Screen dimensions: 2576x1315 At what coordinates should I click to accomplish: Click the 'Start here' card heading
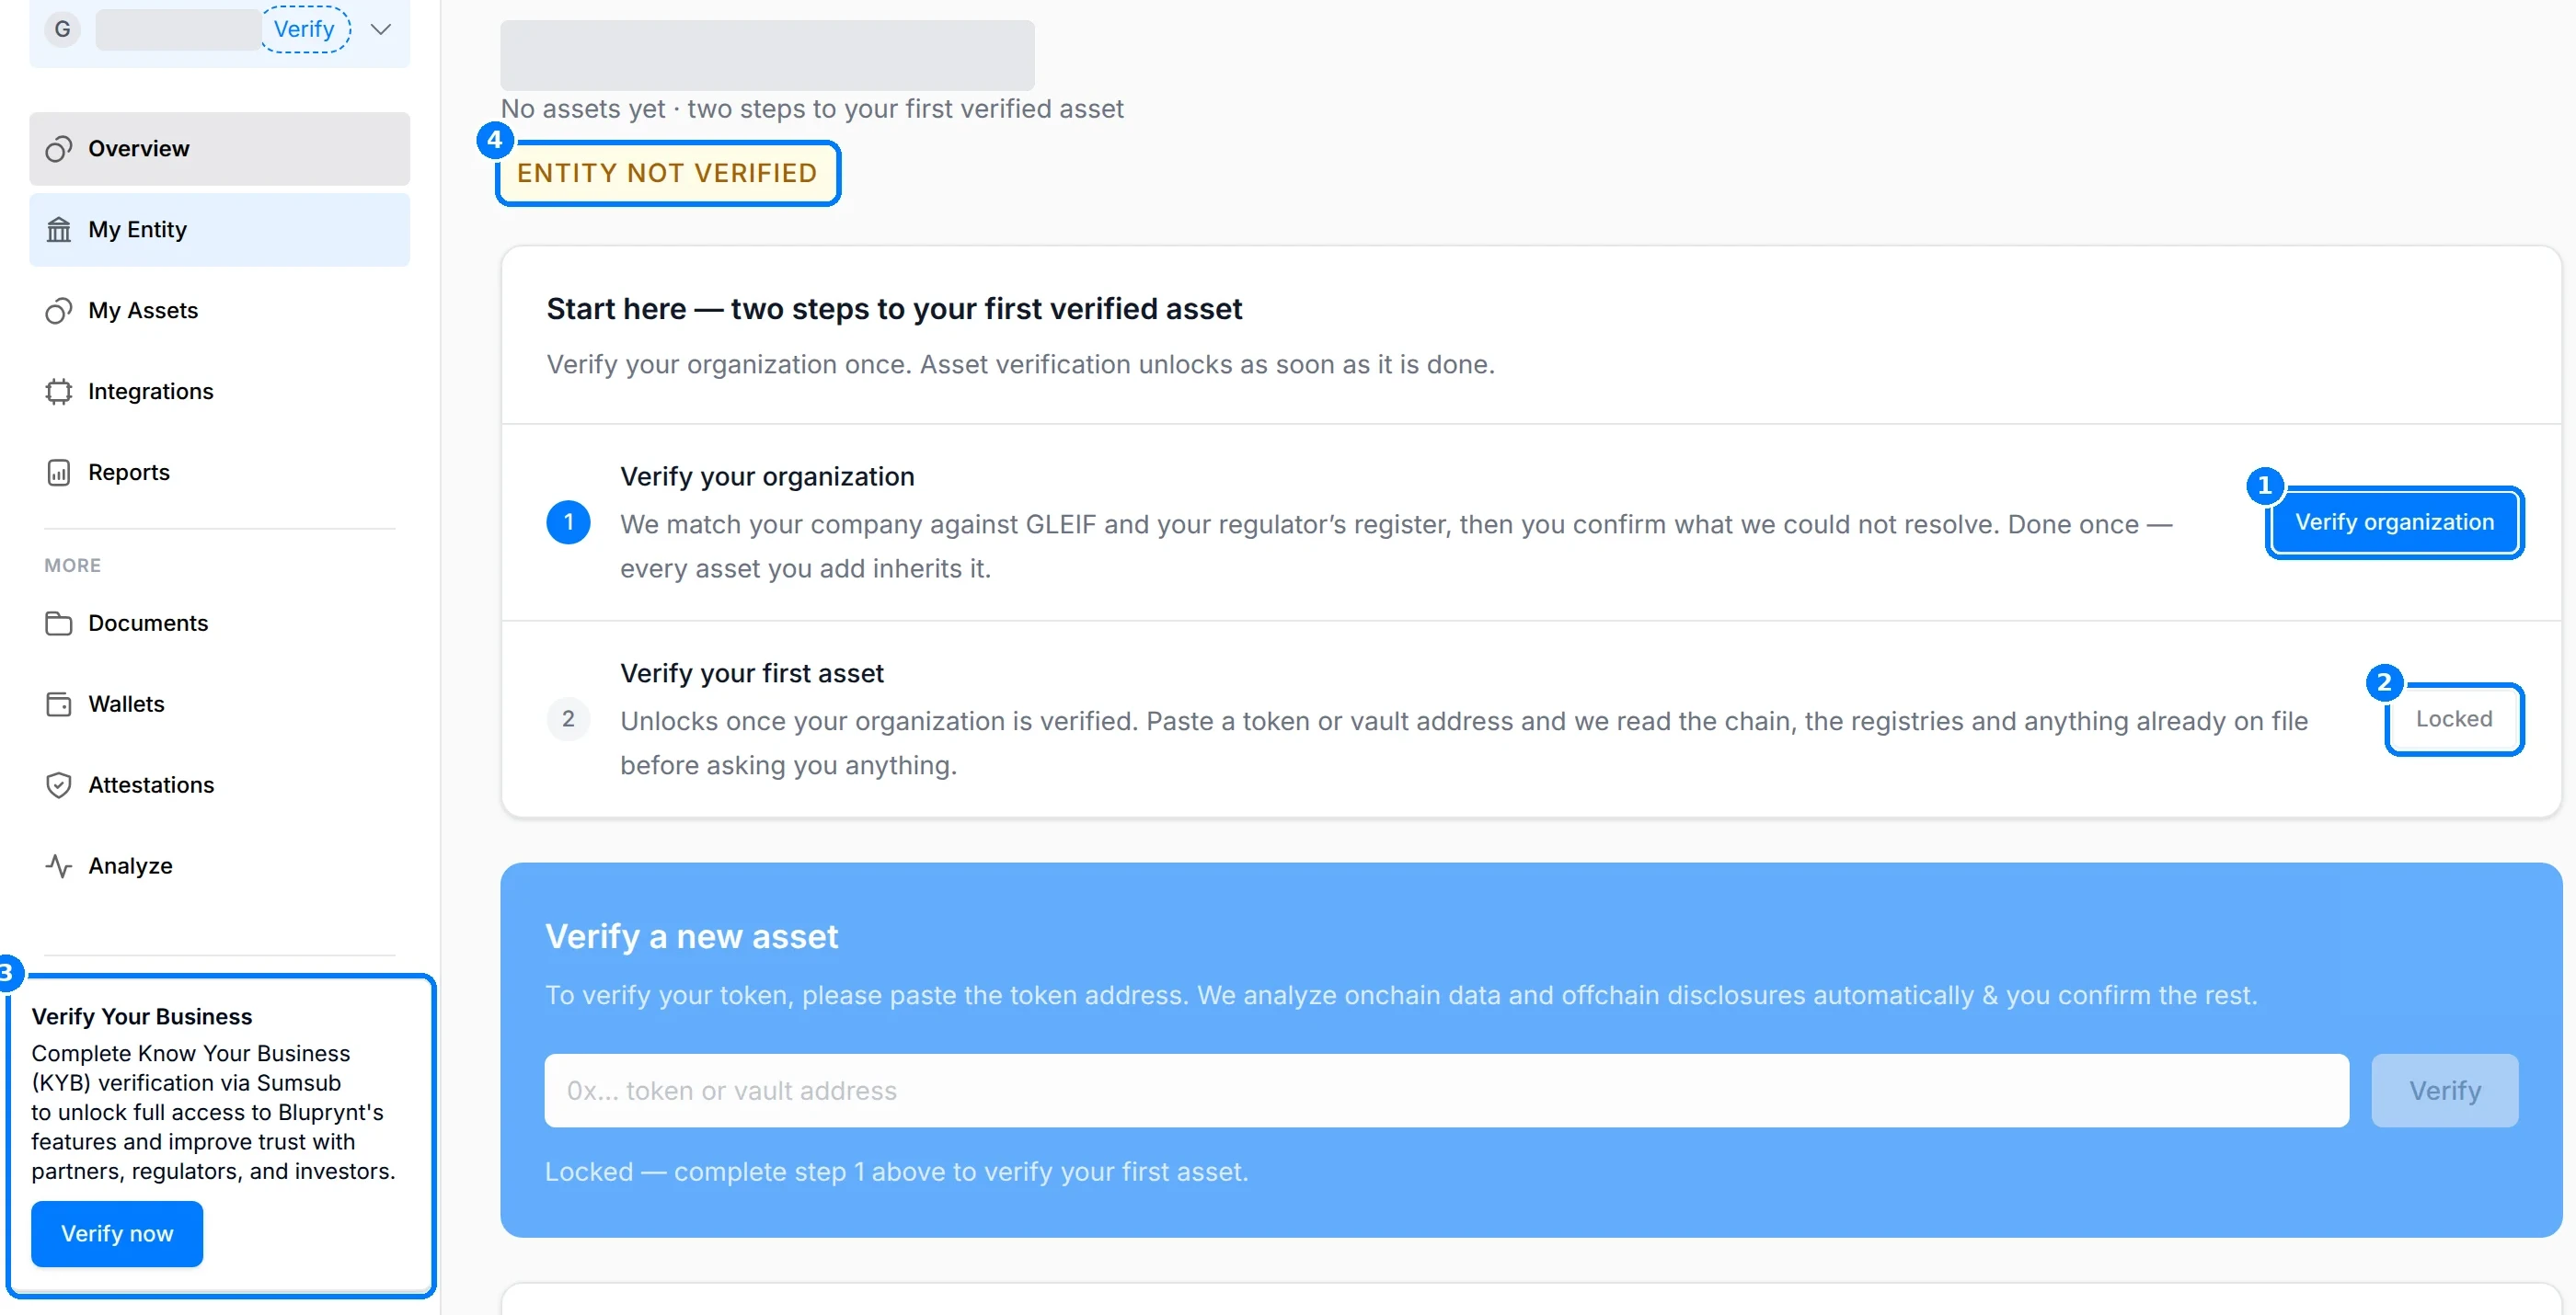pyautogui.click(x=894, y=310)
